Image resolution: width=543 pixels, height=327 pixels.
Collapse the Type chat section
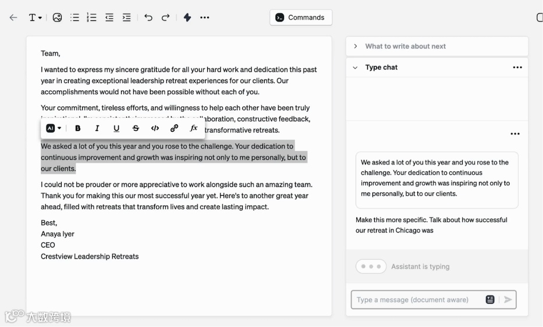pos(355,68)
